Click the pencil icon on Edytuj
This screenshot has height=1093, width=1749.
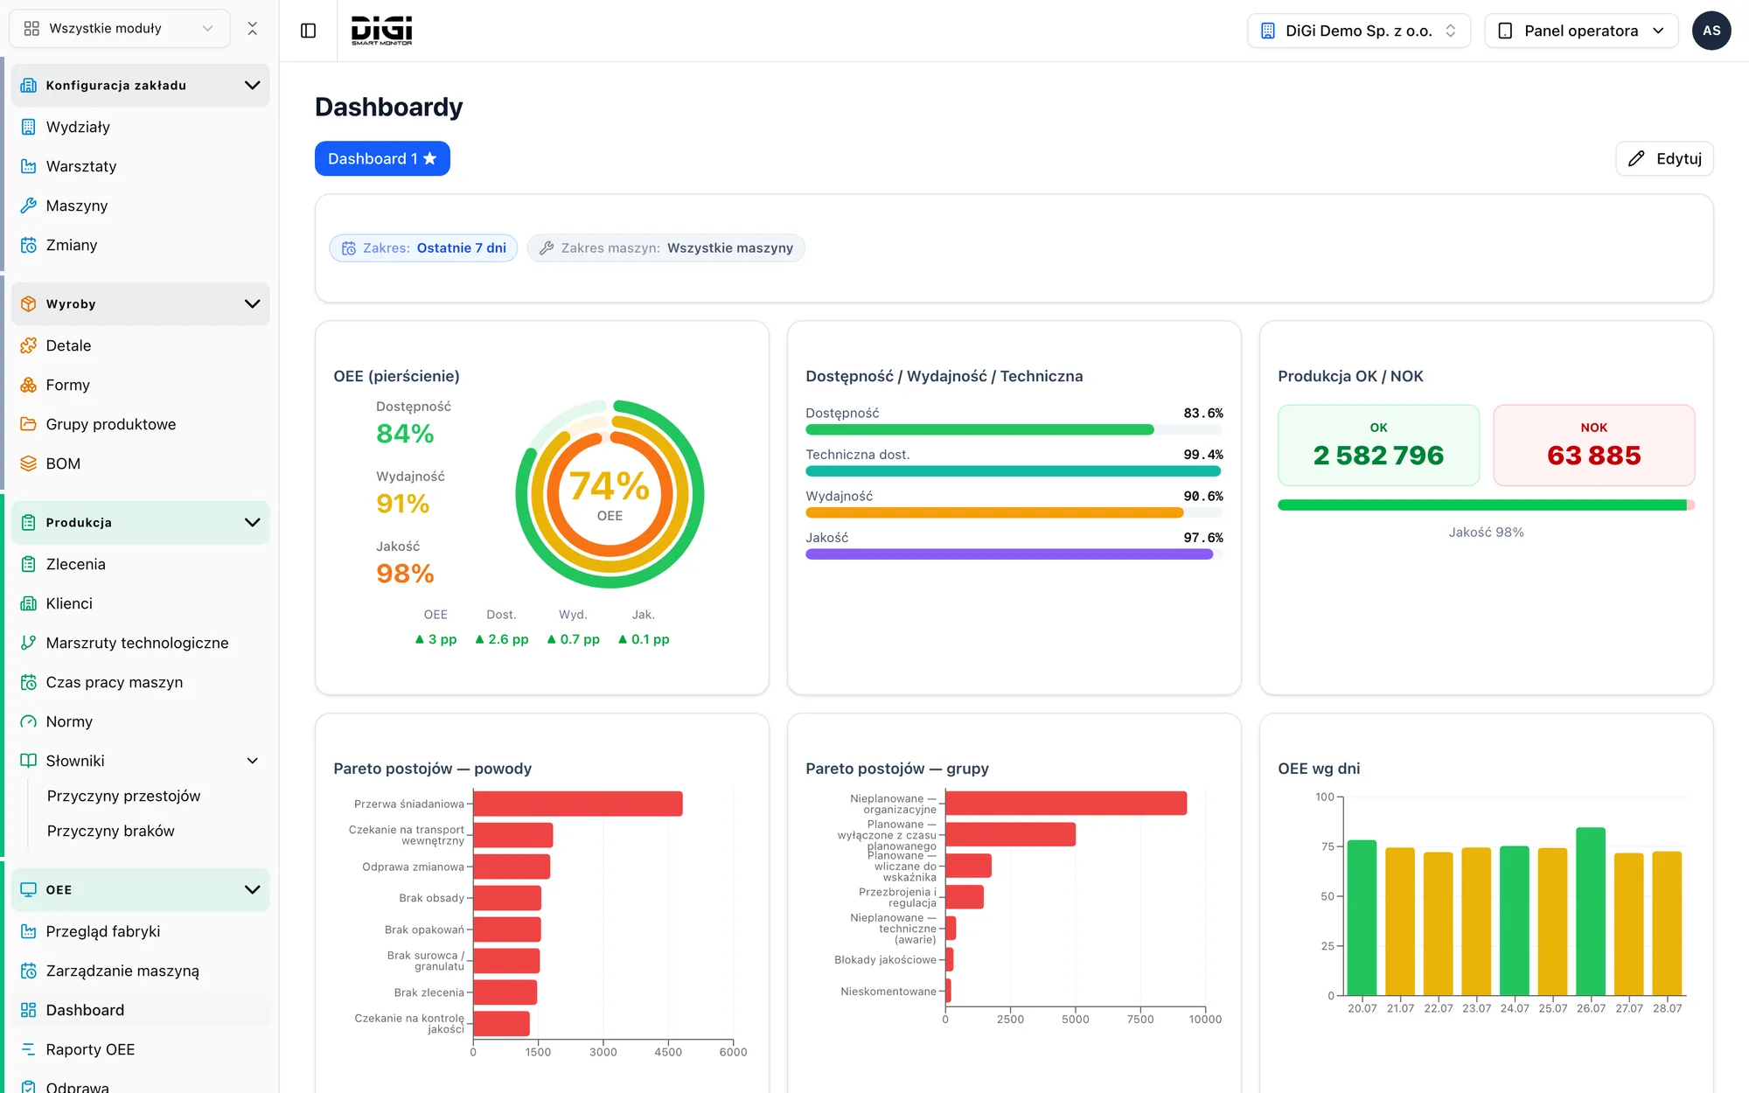tap(1636, 158)
